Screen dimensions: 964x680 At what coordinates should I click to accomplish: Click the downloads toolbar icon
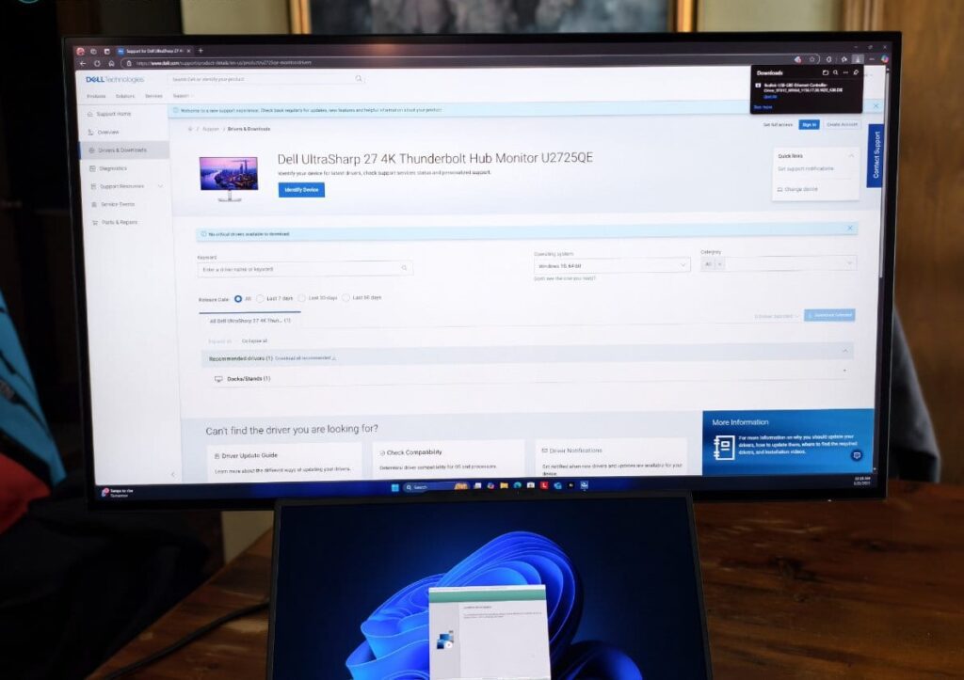858,59
